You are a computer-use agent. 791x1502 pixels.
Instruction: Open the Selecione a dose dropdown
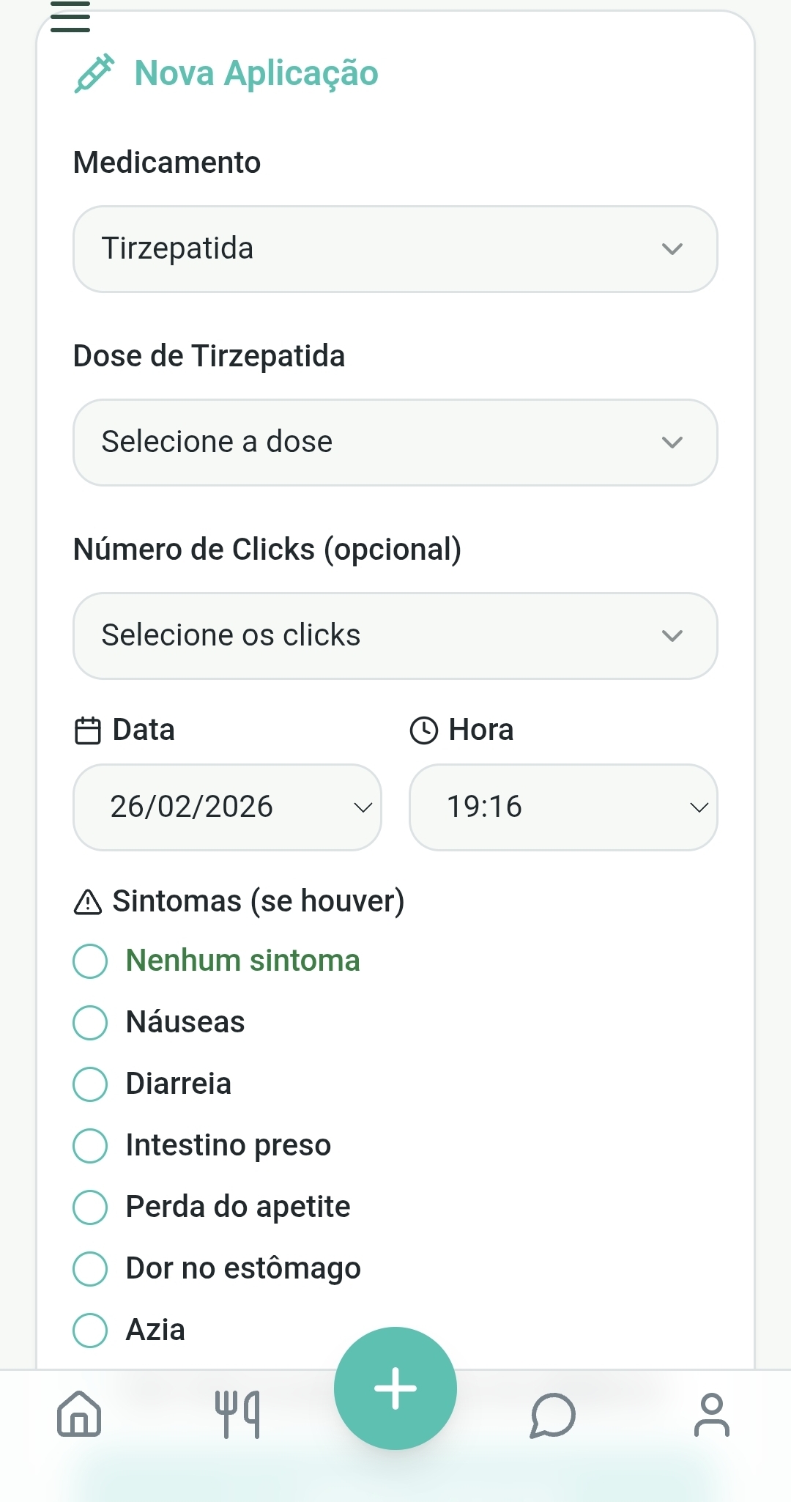[x=395, y=443]
